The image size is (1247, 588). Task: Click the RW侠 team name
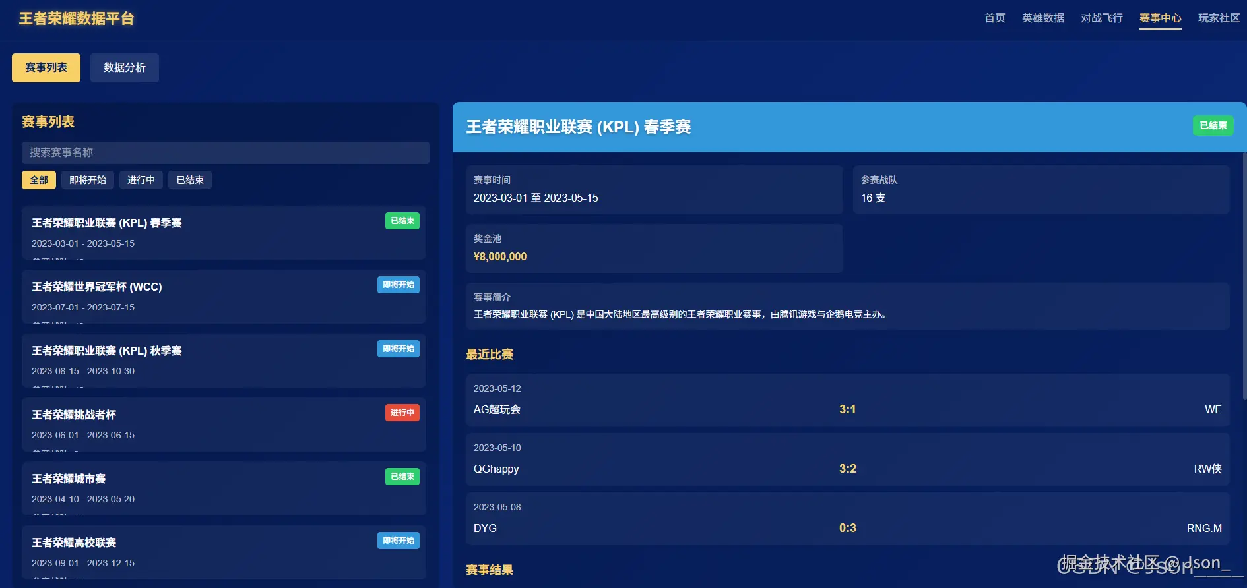point(1208,469)
